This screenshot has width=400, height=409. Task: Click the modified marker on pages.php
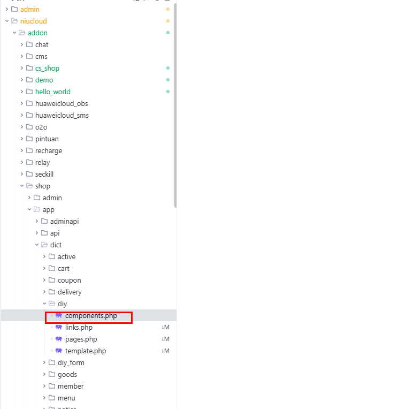165,339
